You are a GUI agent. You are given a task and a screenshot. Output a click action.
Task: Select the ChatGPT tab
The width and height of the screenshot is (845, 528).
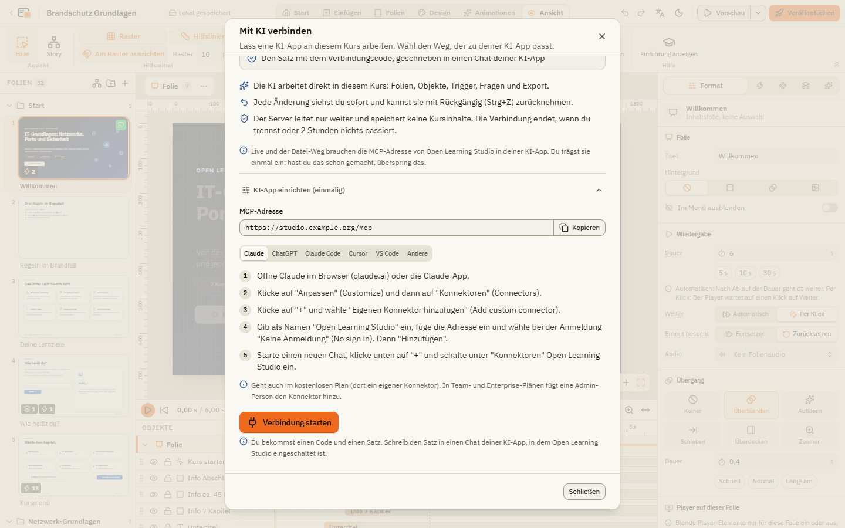[x=284, y=253]
